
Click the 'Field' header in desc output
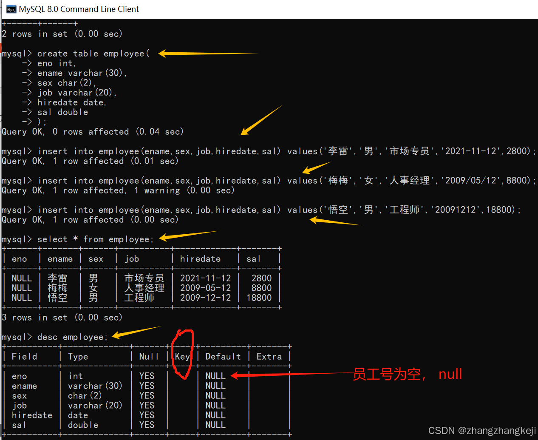(24, 357)
